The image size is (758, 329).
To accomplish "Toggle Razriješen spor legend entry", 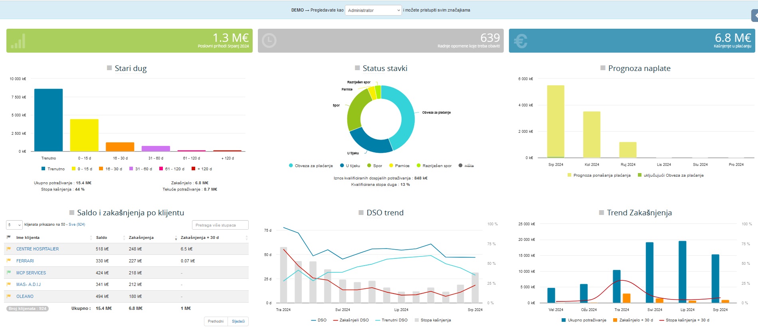I will point(434,165).
